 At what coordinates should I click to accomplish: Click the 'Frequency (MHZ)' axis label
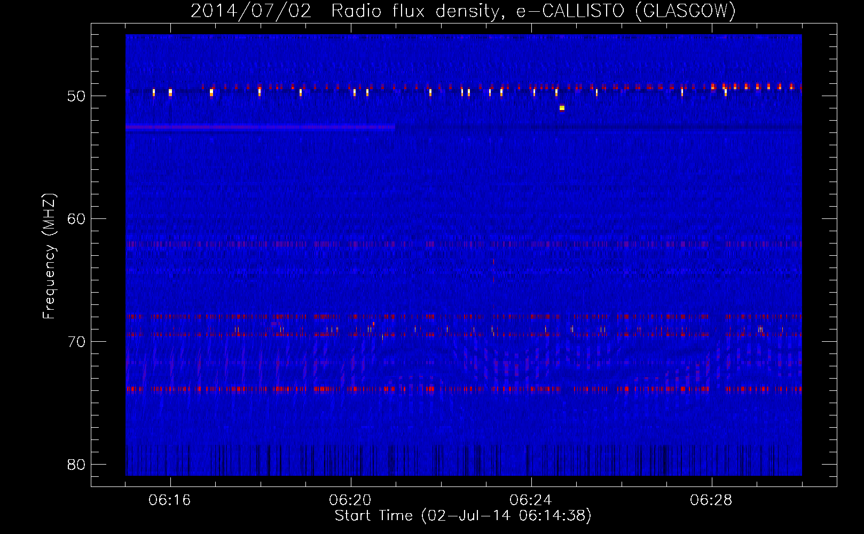click(x=49, y=256)
